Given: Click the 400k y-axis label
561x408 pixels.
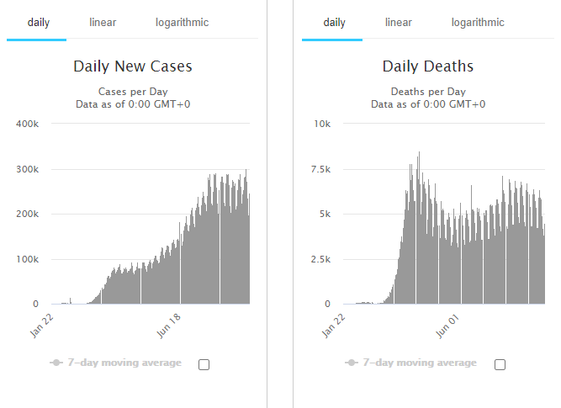Looking at the screenshot, I should tap(28, 124).
